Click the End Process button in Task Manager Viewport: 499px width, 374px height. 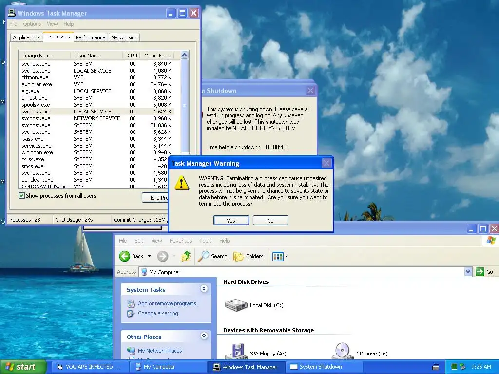tap(155, 198)
